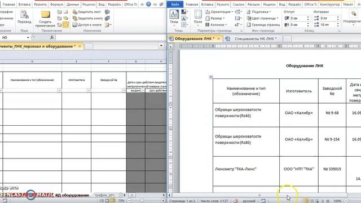Screen dimensions: 361x203
Task: Select sheet tab график_атт.
Action: 105,195
